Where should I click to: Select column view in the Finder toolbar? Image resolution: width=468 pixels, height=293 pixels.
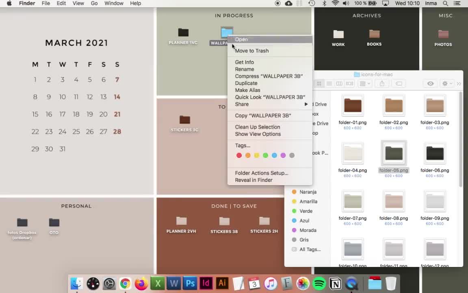coord(339,83)
